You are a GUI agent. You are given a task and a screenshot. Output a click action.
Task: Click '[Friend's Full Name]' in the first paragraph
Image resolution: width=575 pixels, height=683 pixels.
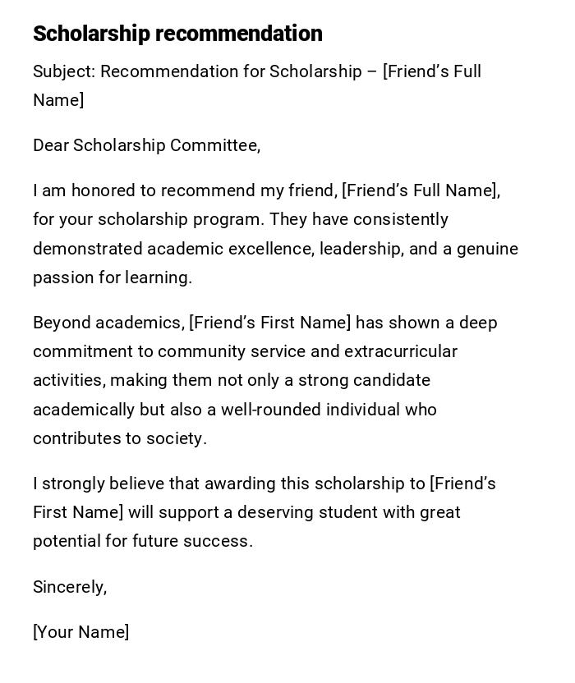pos(420,190)
